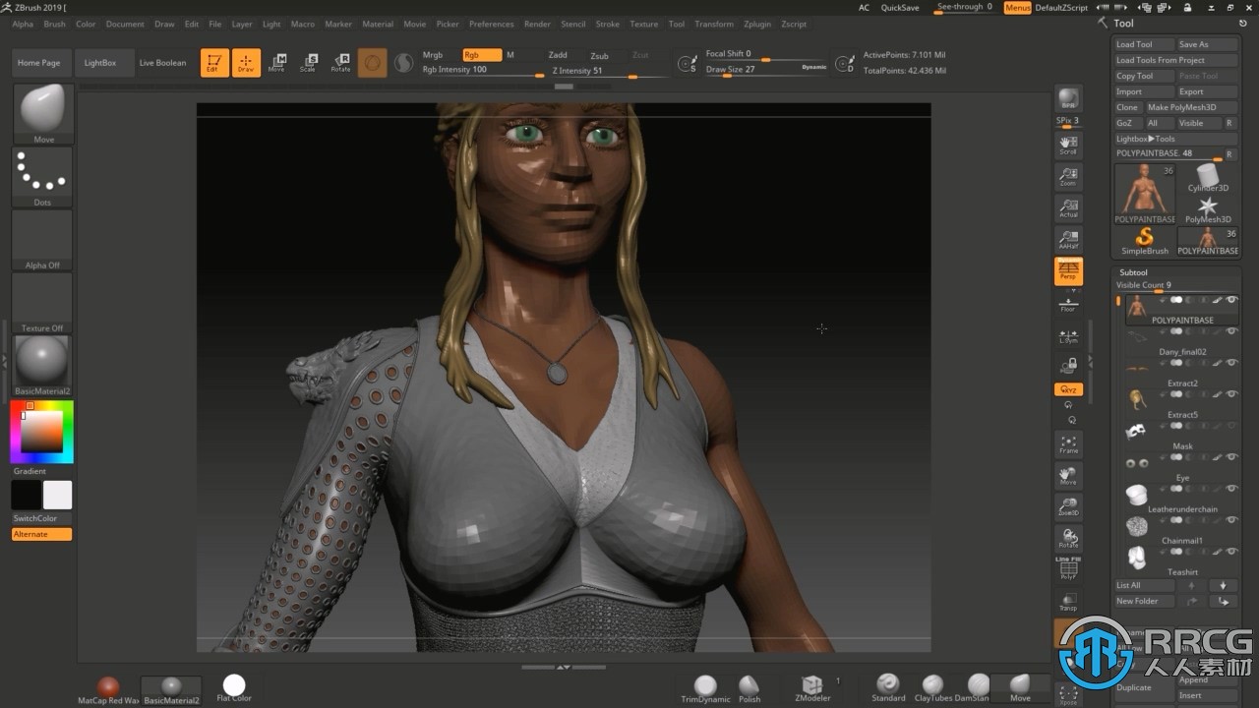Screen dimensions: 1259x708
Task: Select the Polish brush
Action: pyautogui.click(x=749, y=688)
